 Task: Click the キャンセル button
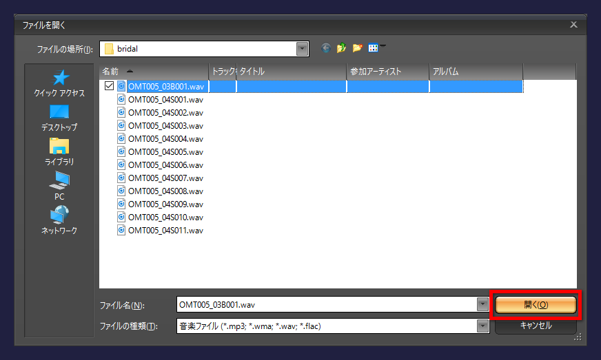(536, 326)
